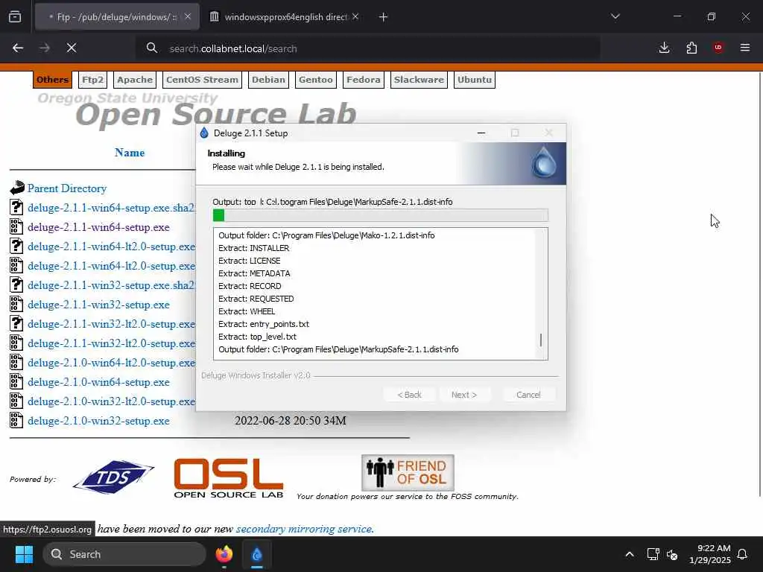Screen dimensions: 763x572
Task: Open the Fedora mirror tab
Action: pyautogui.click(x=364, y=80)
